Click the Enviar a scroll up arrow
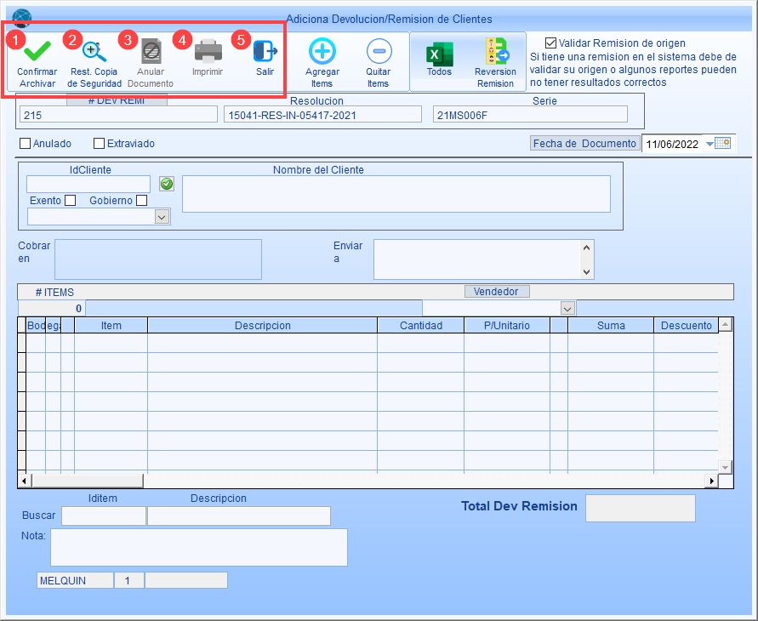 [587, 248]
